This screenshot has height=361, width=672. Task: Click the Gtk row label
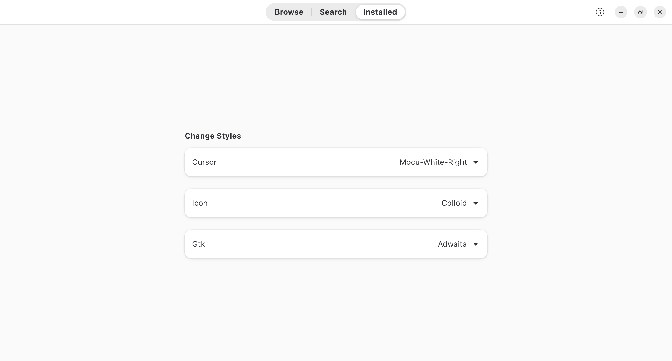(x=198, y=244)
